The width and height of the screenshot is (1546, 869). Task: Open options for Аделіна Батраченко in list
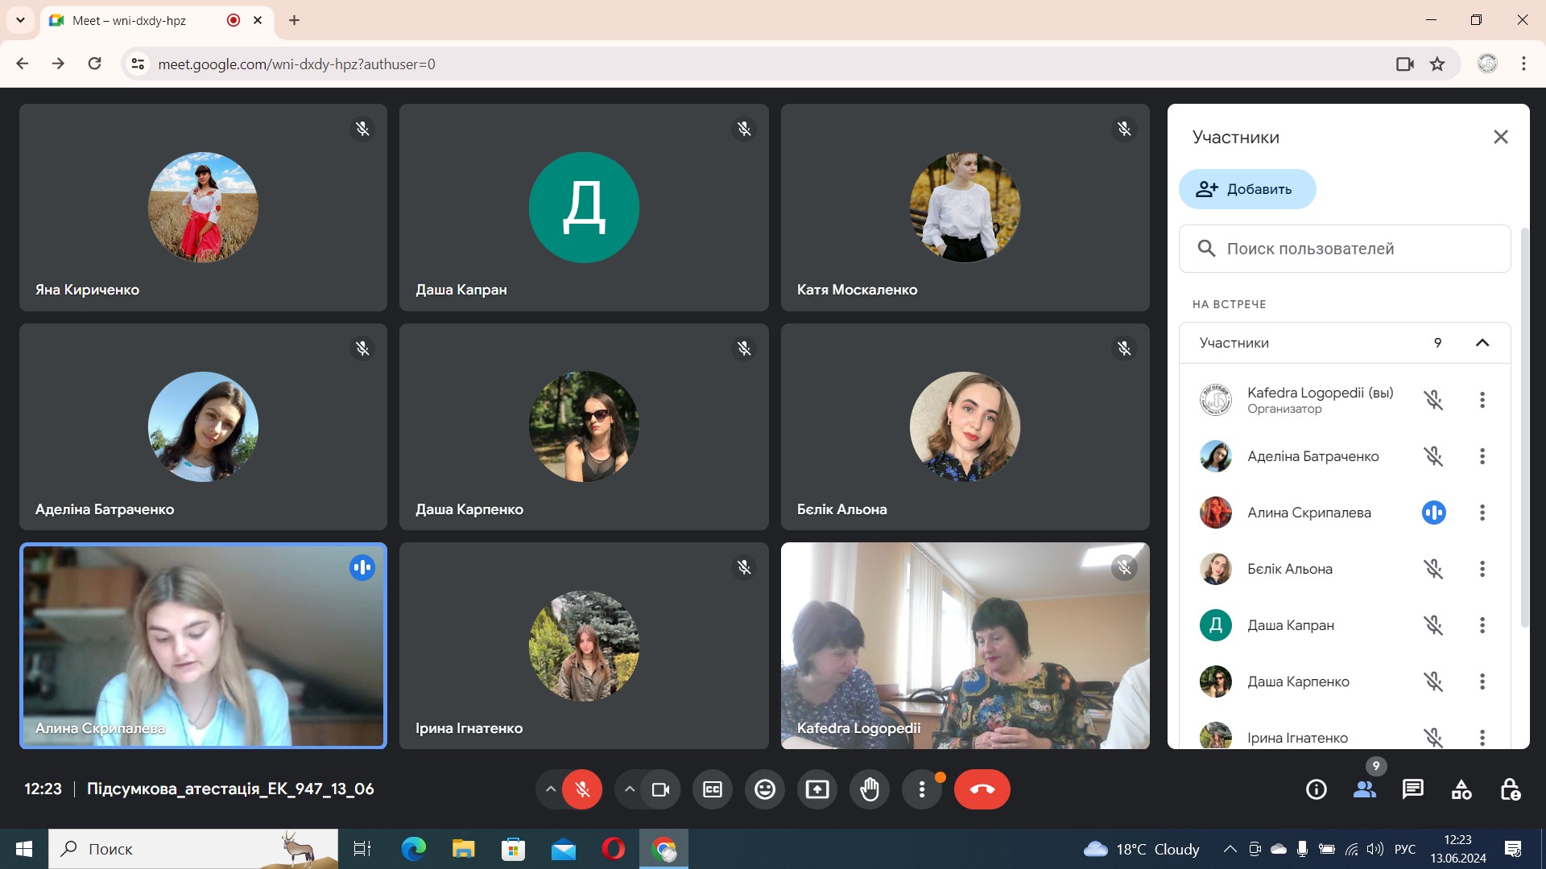[x=1482, y=456]
